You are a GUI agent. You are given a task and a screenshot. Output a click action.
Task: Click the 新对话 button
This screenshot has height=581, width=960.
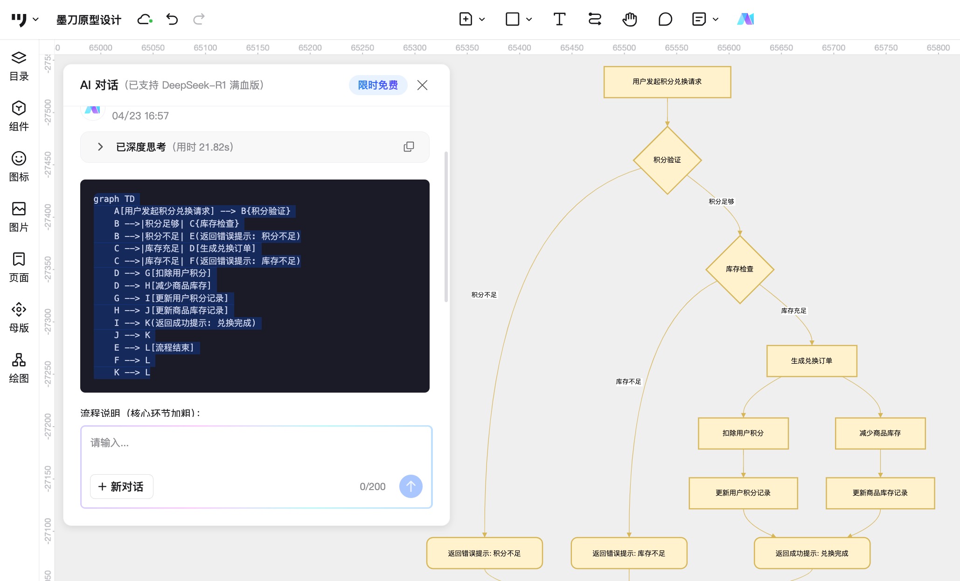(x=121, y=486)
